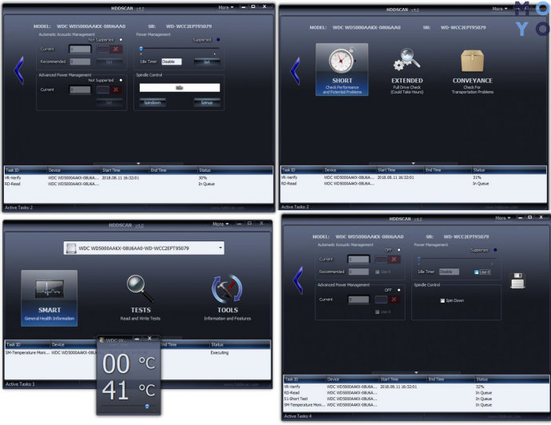The width and height of the screenshot is (551, 425).
Task: Click blue back arrow in the test selection window
Action: click(x=295, y=70)
